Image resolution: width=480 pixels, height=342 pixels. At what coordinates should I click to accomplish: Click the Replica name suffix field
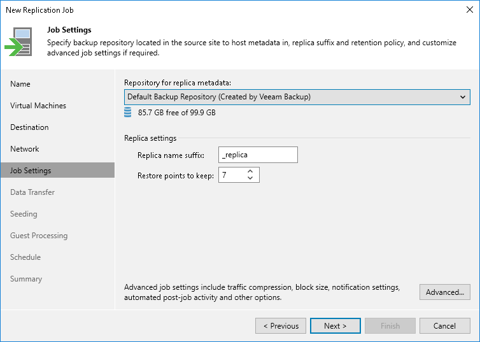click(257, 155)
